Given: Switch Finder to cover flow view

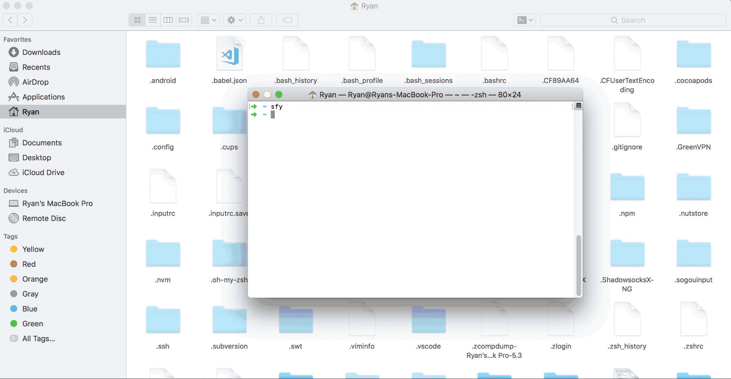Looking at the screenshot, I should pos(184,20).
